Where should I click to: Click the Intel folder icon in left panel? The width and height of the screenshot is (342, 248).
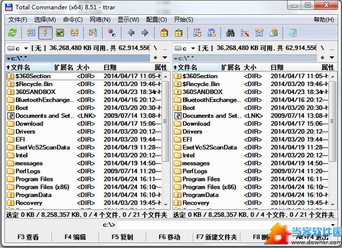(x=10, y=155)
